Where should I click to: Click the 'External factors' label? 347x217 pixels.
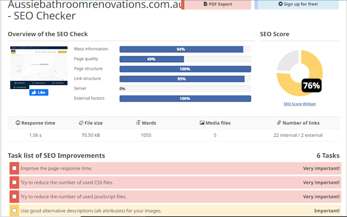point(89,98)
